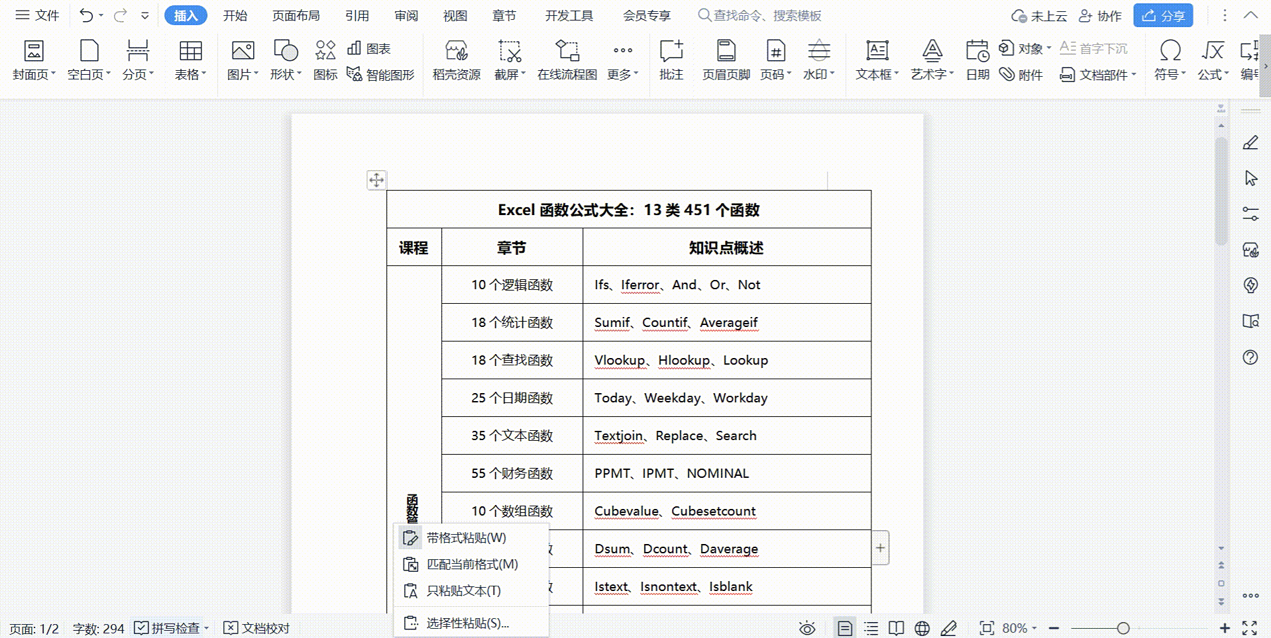Add a comment using 批注
The height and width of the screenshot is (638, 1271).
(671, 58)
